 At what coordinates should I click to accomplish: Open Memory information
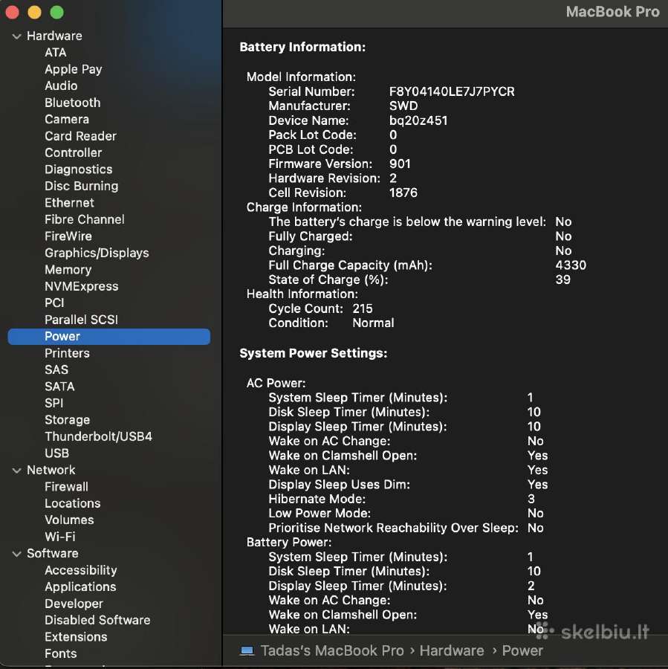pyautogui.click(x=68, y=270)
